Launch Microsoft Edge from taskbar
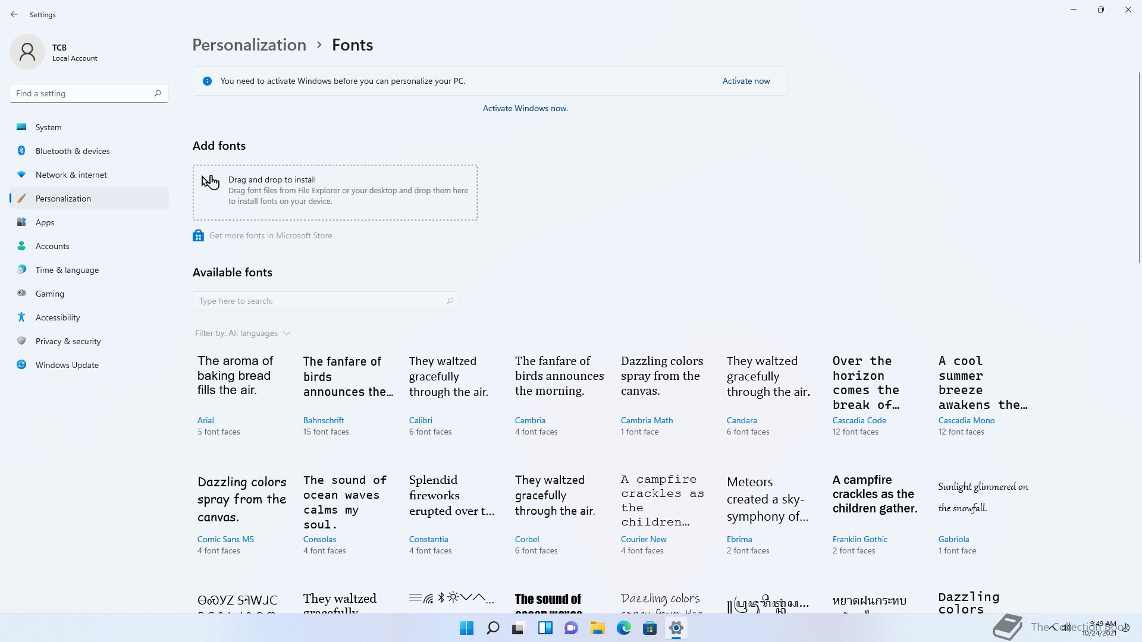This screenshot has width=1142, height=642. [x=624, y=628]
